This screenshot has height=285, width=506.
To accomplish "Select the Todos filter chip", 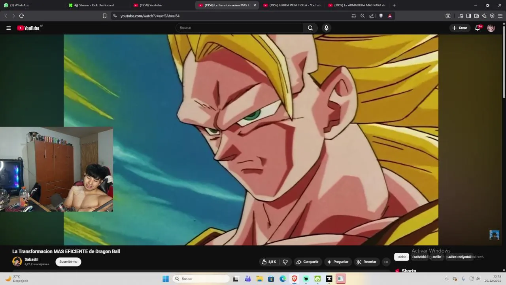I will 402,257.
